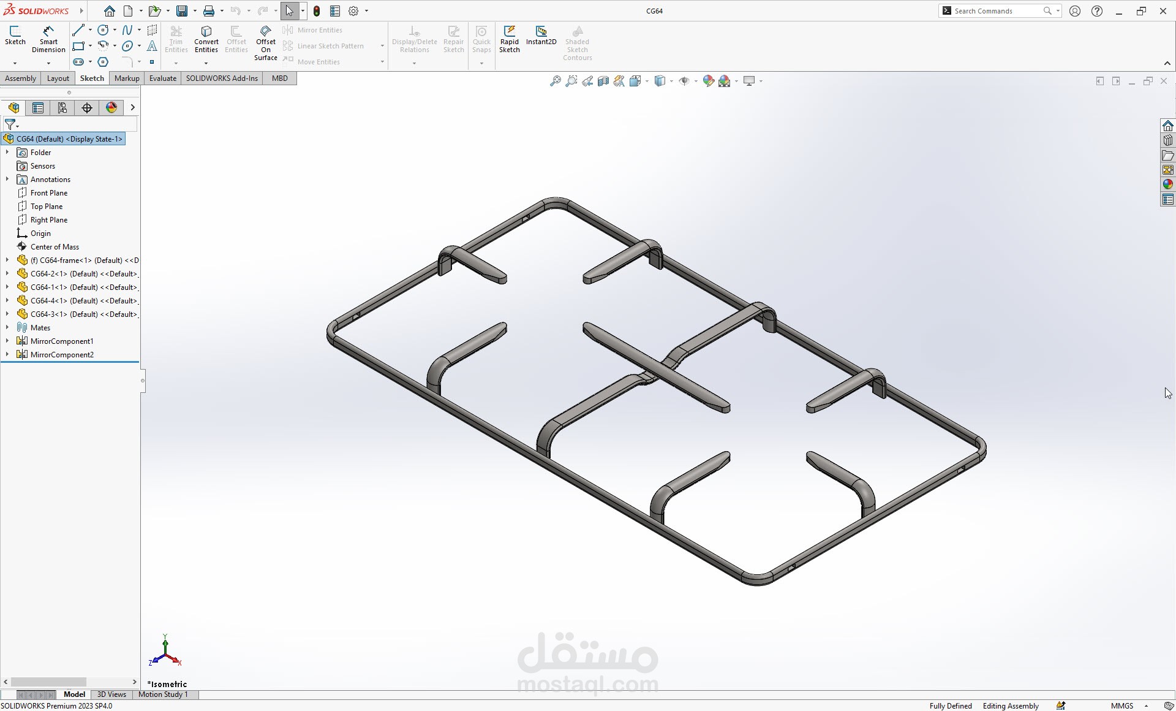Open the Motion Study 1 tab
Screen dimensions: 1176x711
[x=163, y=694]
